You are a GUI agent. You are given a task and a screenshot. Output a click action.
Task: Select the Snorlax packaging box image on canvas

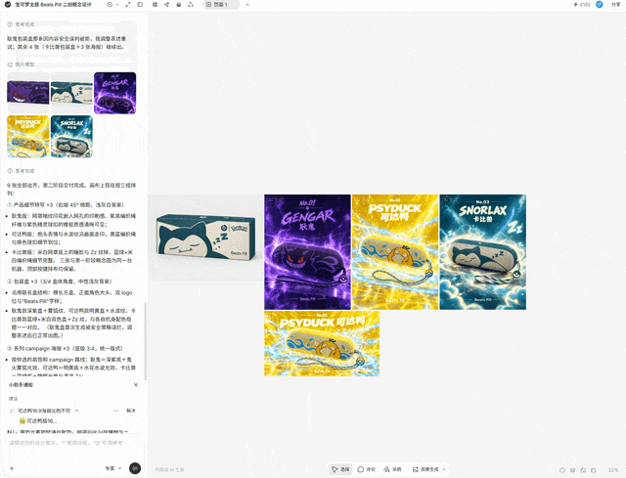pos(205,237)
